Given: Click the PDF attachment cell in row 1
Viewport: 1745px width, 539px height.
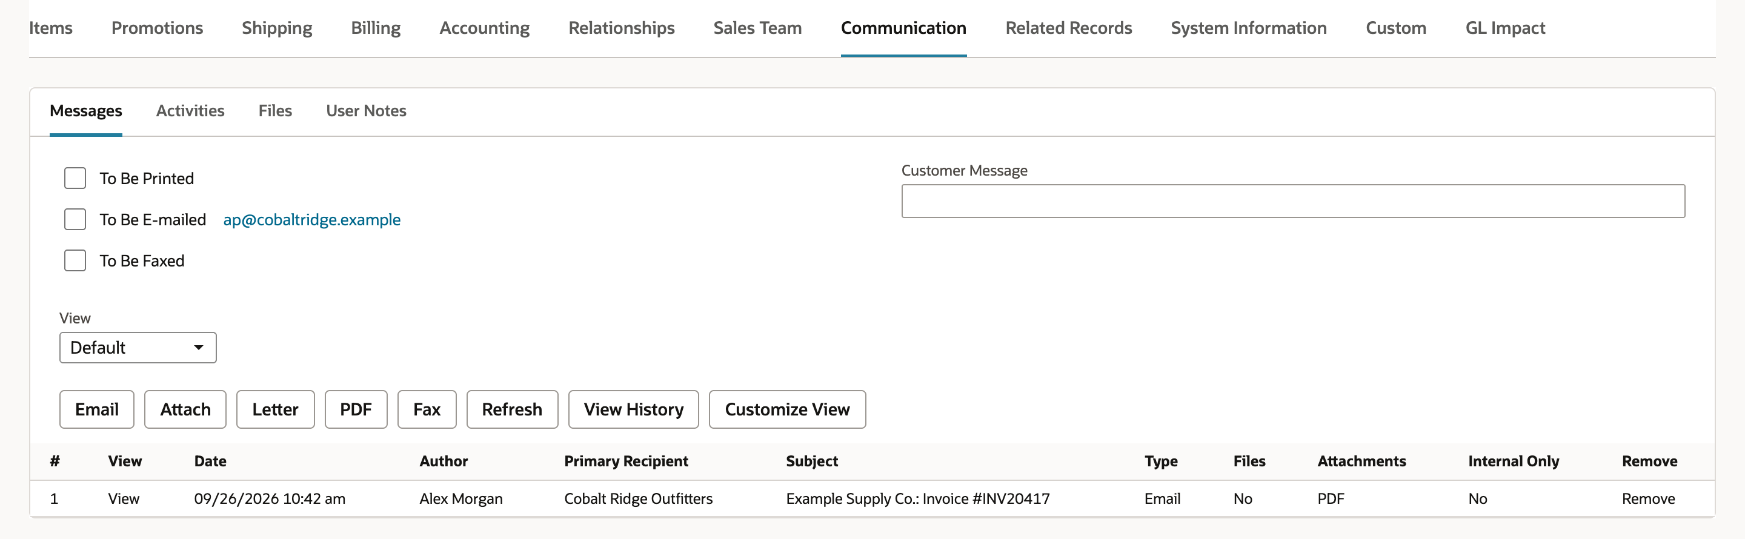Looking at the screenshot, I should pyautogui.click(x=1331, y=498).
